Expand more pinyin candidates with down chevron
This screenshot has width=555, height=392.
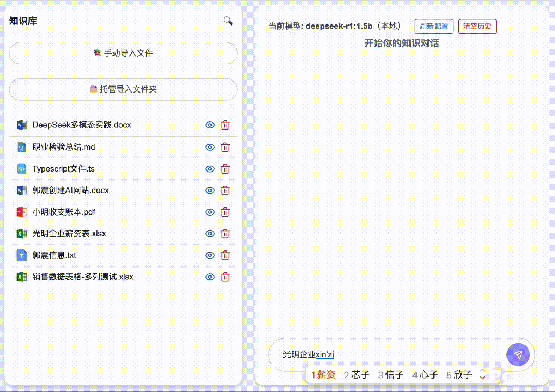pos(482,377)
